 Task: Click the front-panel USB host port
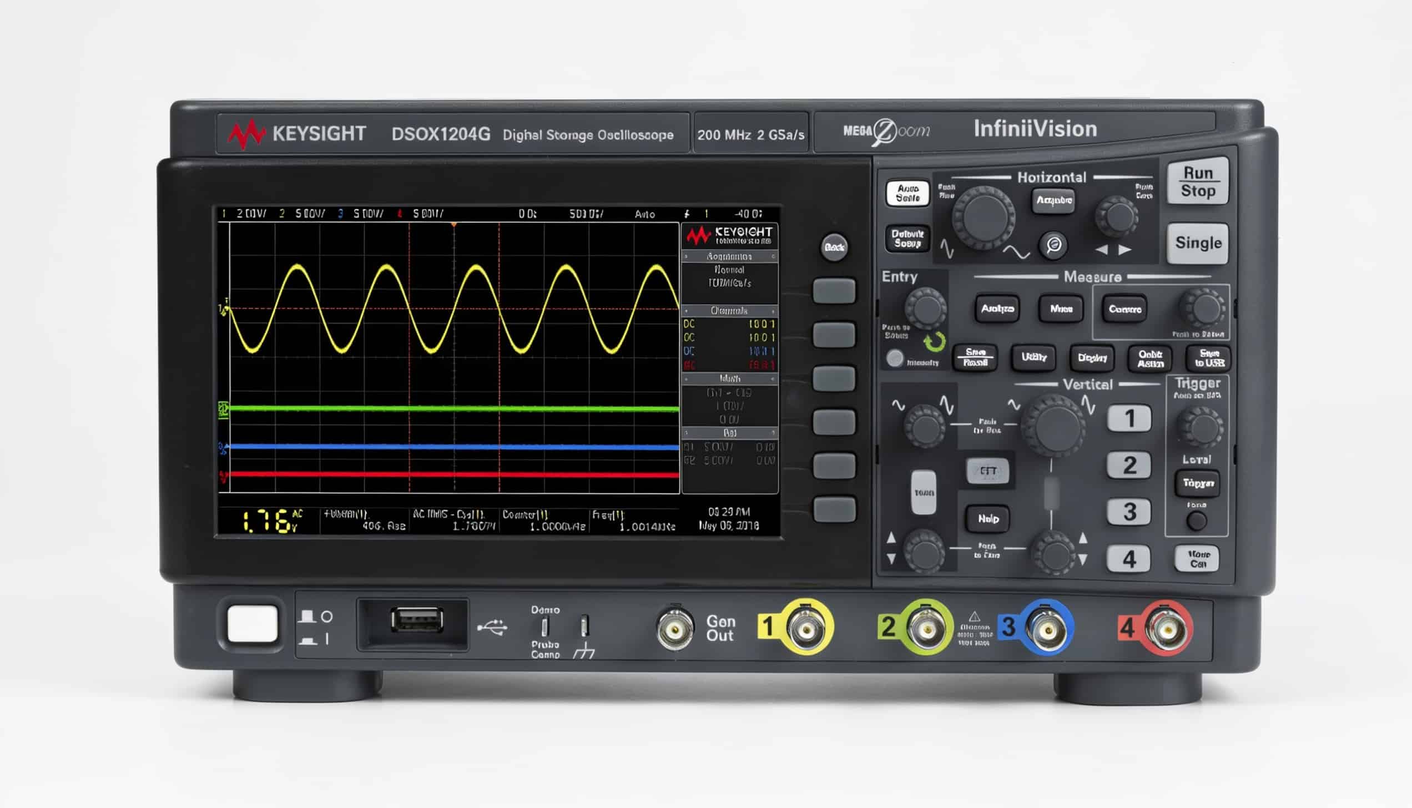click(x=417, y=620)
